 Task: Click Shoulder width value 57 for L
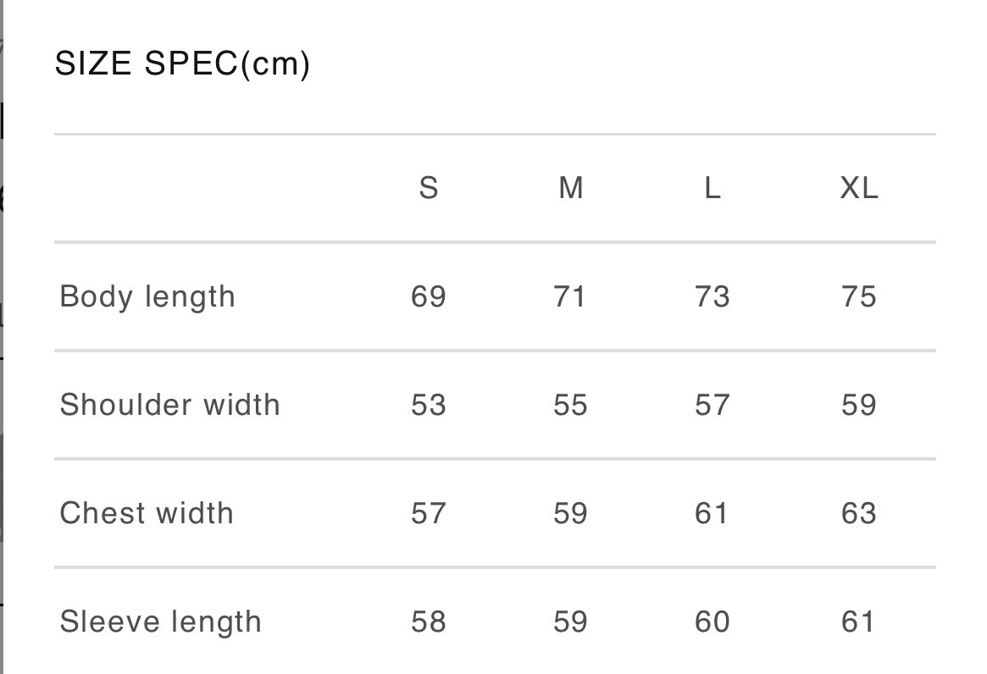(712, 405)
